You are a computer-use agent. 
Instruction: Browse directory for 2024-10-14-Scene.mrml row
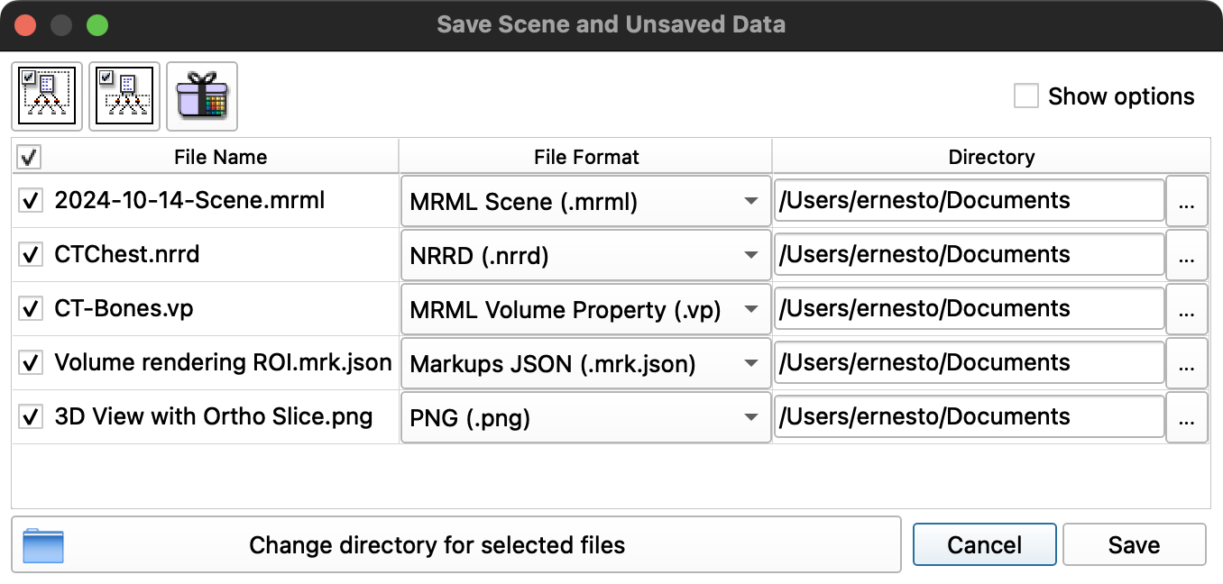point(1186,202)
